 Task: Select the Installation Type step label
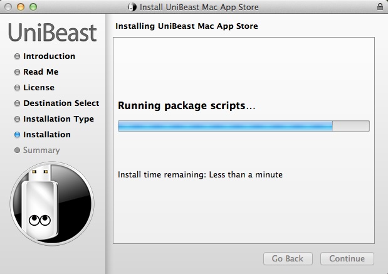click(59, 119)
